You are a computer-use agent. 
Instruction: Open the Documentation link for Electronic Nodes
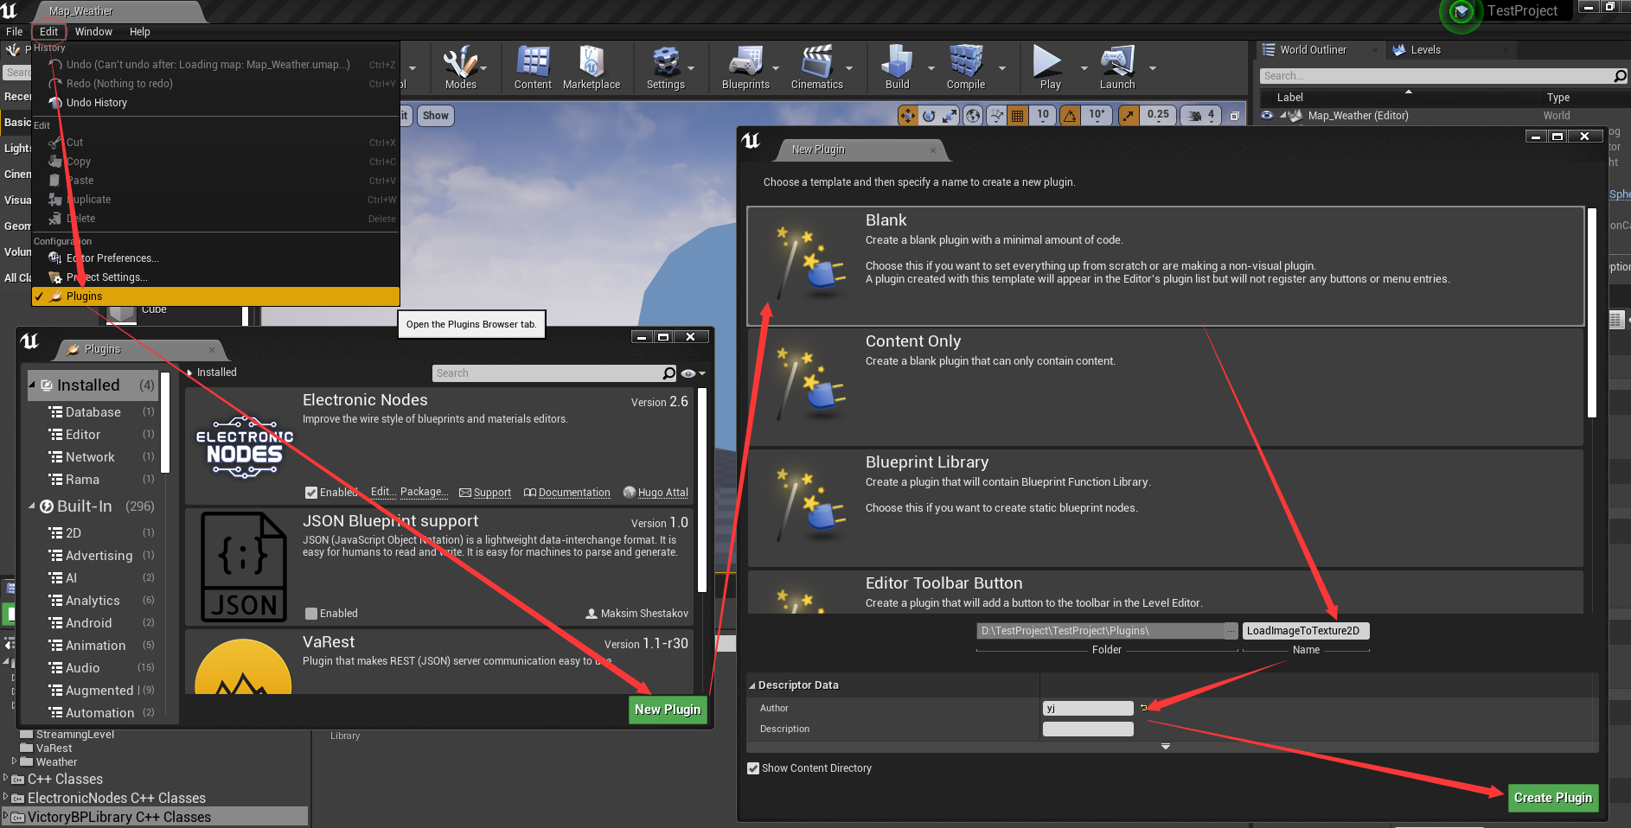[x=573, y=493]
